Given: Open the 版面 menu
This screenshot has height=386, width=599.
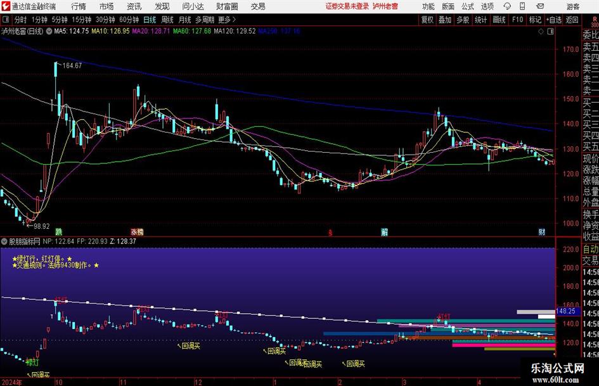Looking at the screenshot, I should (448, 6).
